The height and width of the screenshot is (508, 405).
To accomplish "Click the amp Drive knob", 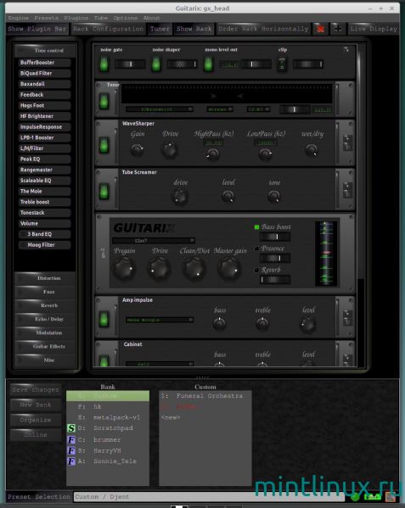I will [160, 269].
